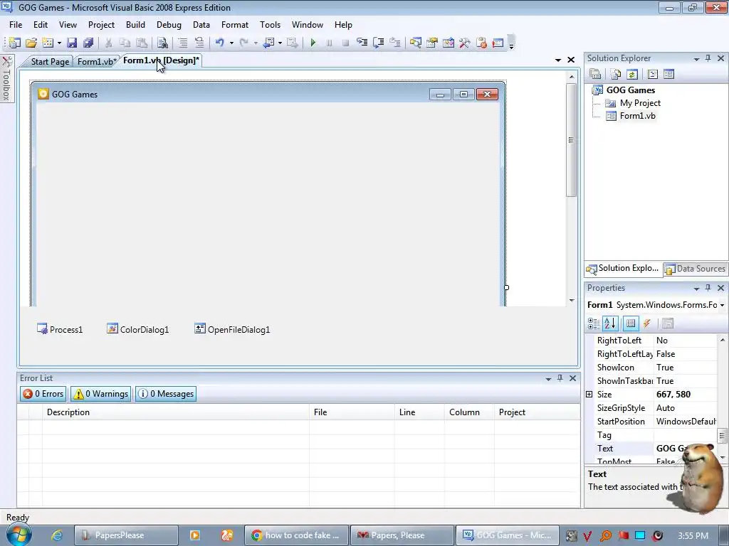This screenshot has height=546, width=729.
Task: Click the Find in Files toolbar icon
Action: pyautogui.click(x=162, y=43)
